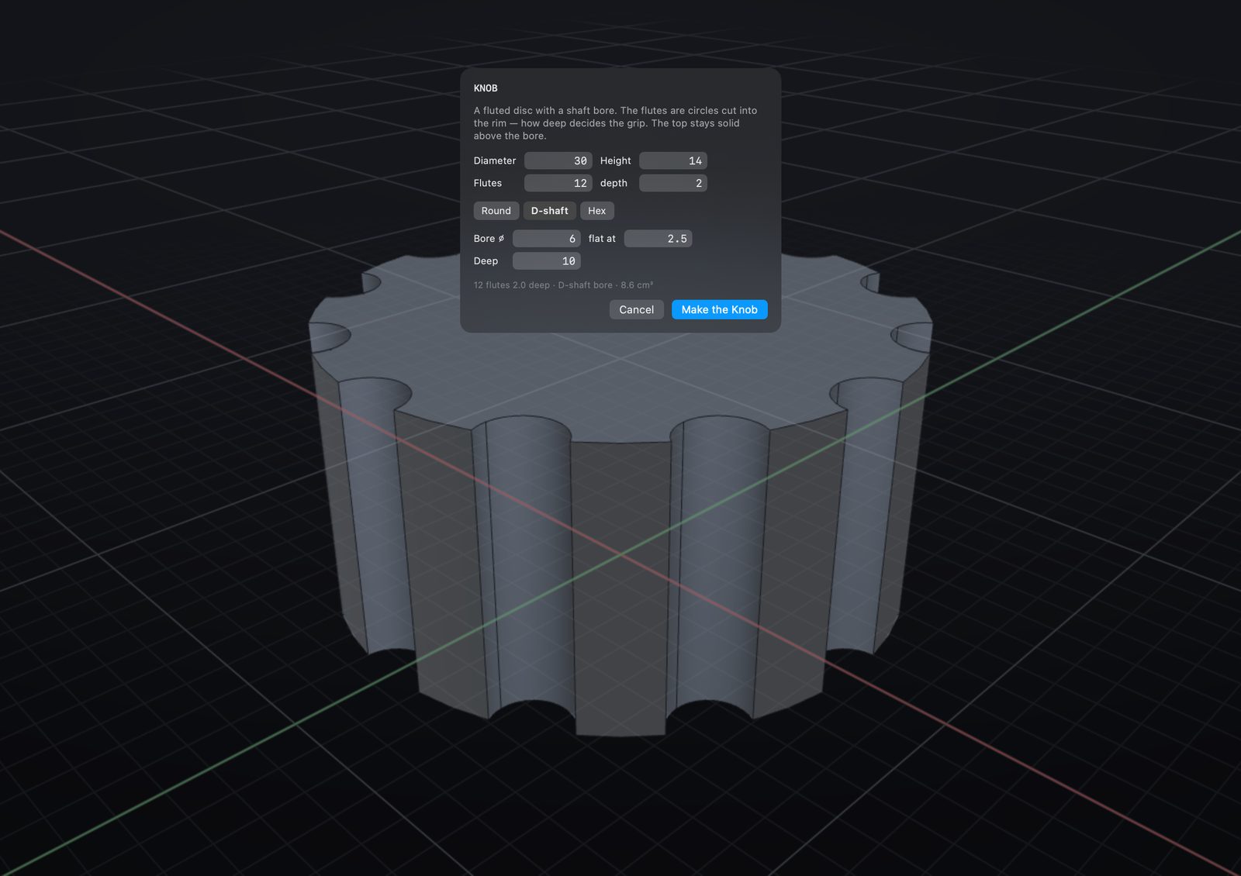1241x876 pixels.
Task: Click the Height label
Action: [x=616, y=161]
